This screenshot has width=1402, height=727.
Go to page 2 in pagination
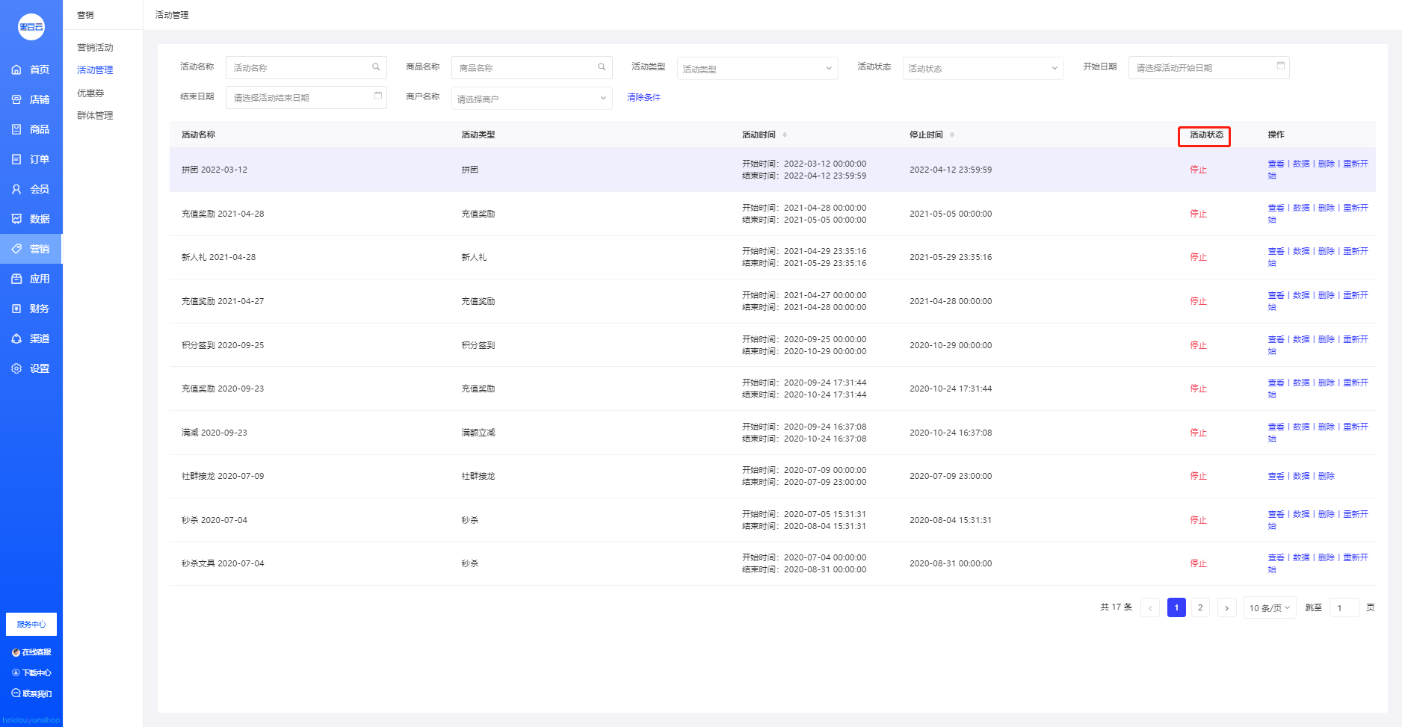pyautogui.click(x=1200, y=607)
